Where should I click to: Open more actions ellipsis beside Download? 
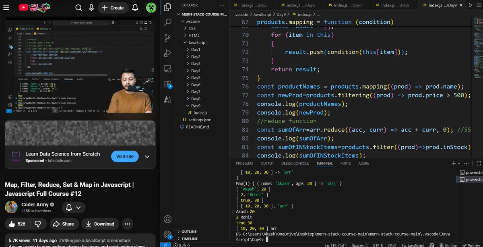pyautogui.click(x=127, y=224)
